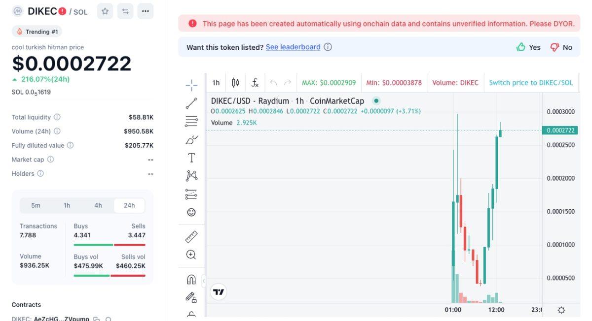Viewport: 592px width, 321px height.
Task: Lock all chart drawings
Action: click(191, 298)
